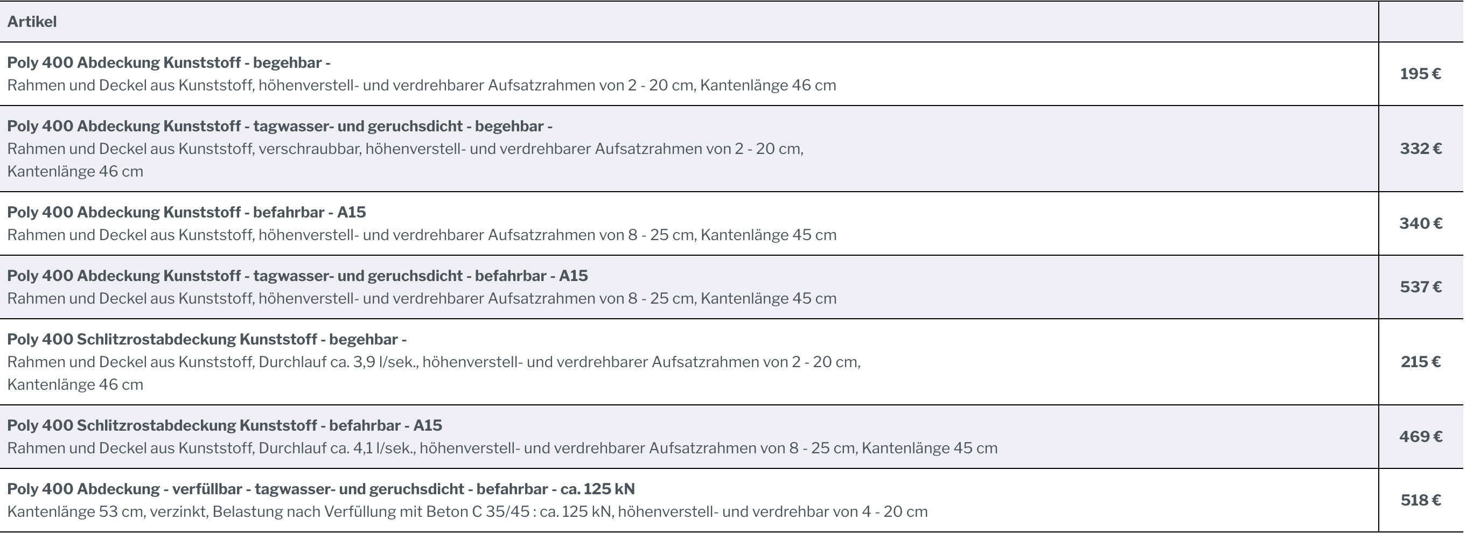Viewport: 1466px width, 533px height.
Task: Click the 518 € price cell
Action: (1420, 501)
